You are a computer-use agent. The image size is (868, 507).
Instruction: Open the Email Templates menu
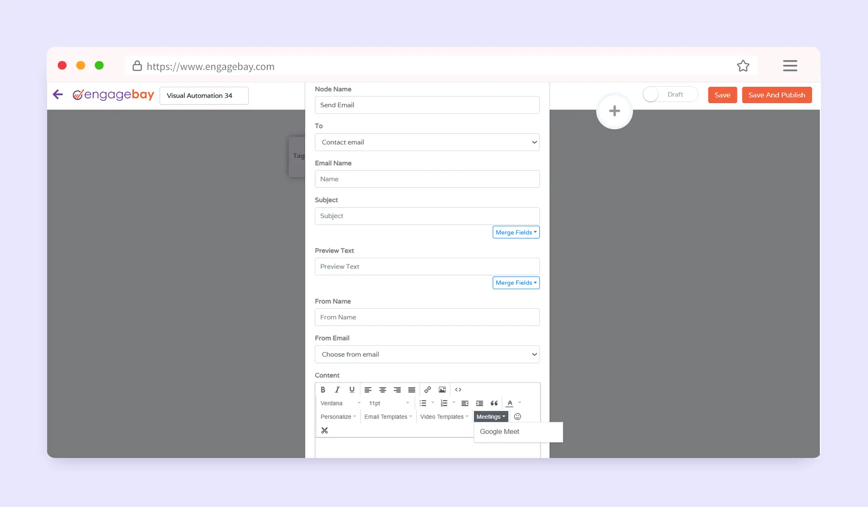pos(388,417)
